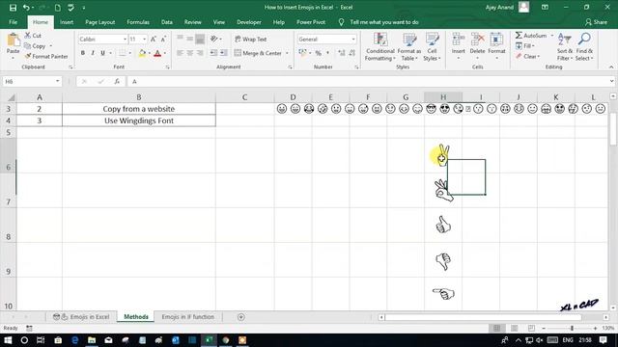Open the Fill dropdown in Editing group
618x347 pixels.
pyautogui.click(x=525, y=45)
